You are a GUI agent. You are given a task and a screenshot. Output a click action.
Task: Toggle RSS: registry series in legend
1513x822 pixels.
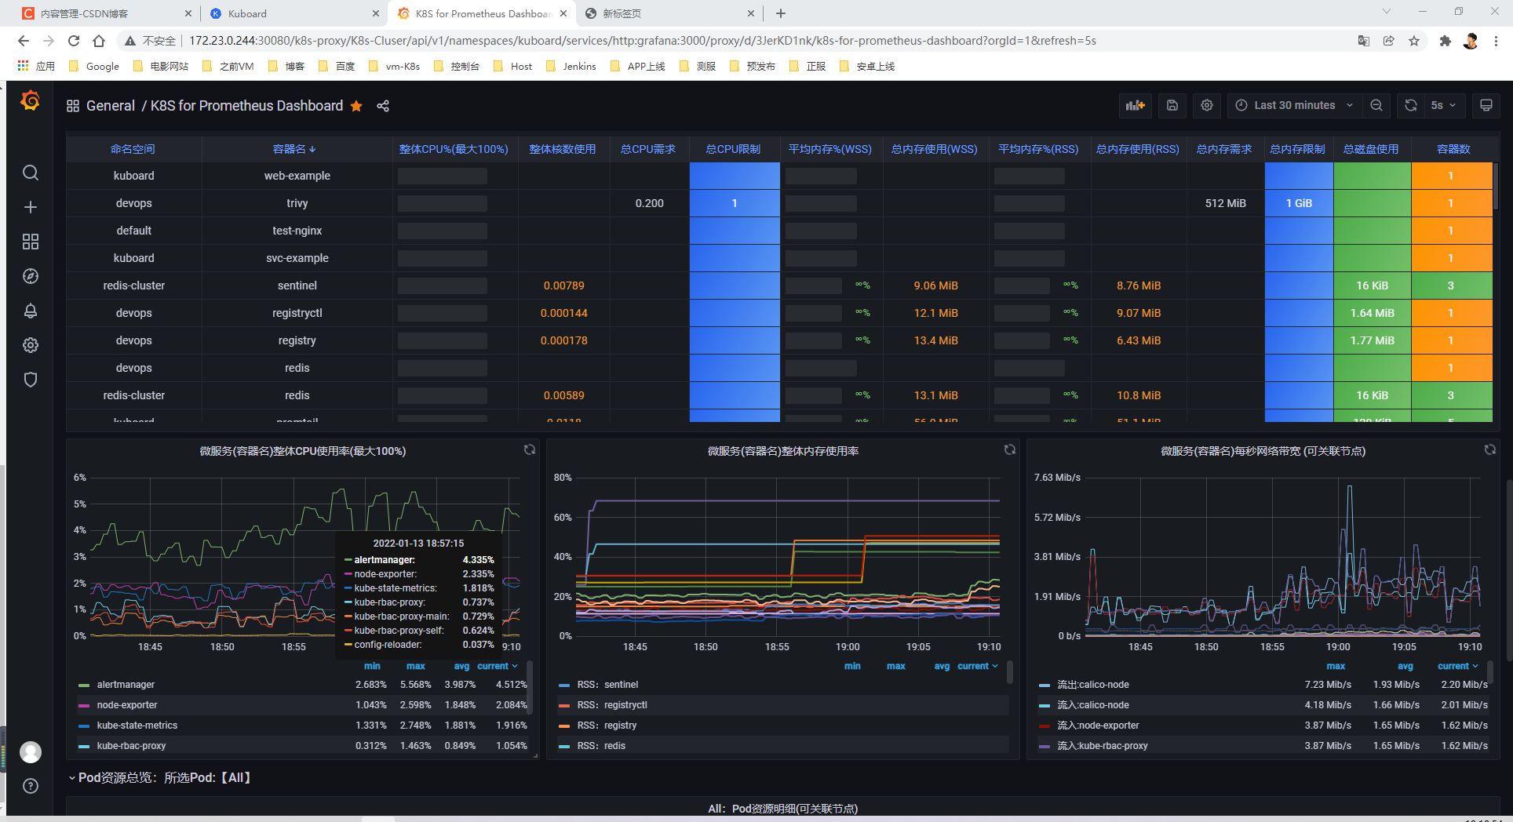coord(607,726)
